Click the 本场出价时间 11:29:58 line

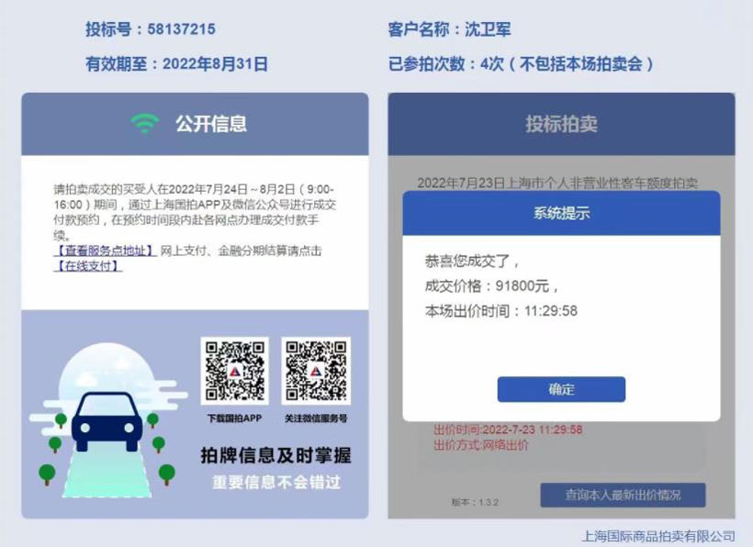point(500,311)
